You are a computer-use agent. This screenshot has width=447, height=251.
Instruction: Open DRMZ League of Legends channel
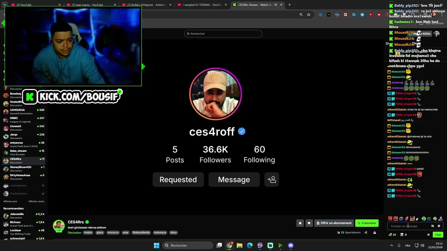click(24, 120)
